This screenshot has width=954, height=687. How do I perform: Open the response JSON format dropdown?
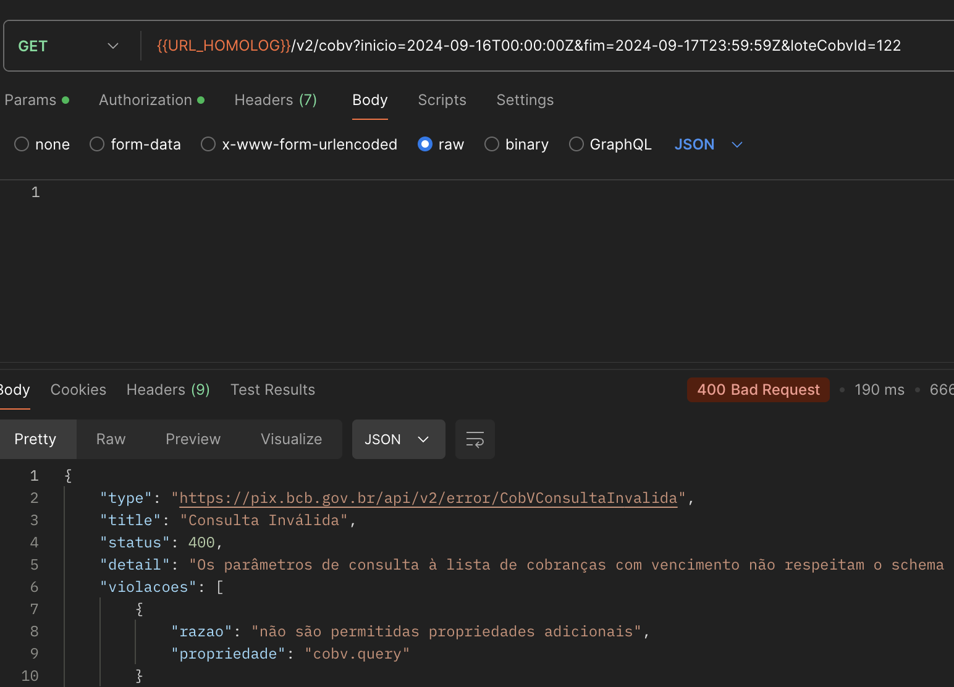tap(399, 439)
